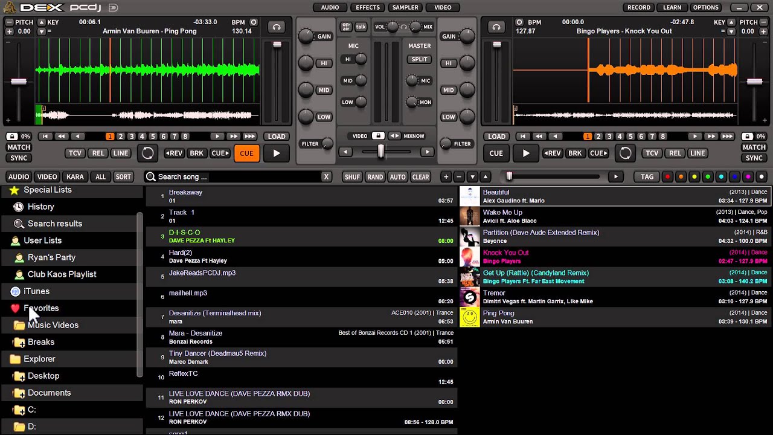Open the SAMPLER menu tab
Viewport: 773px width, 435px height.
click(x=405, y=7)
